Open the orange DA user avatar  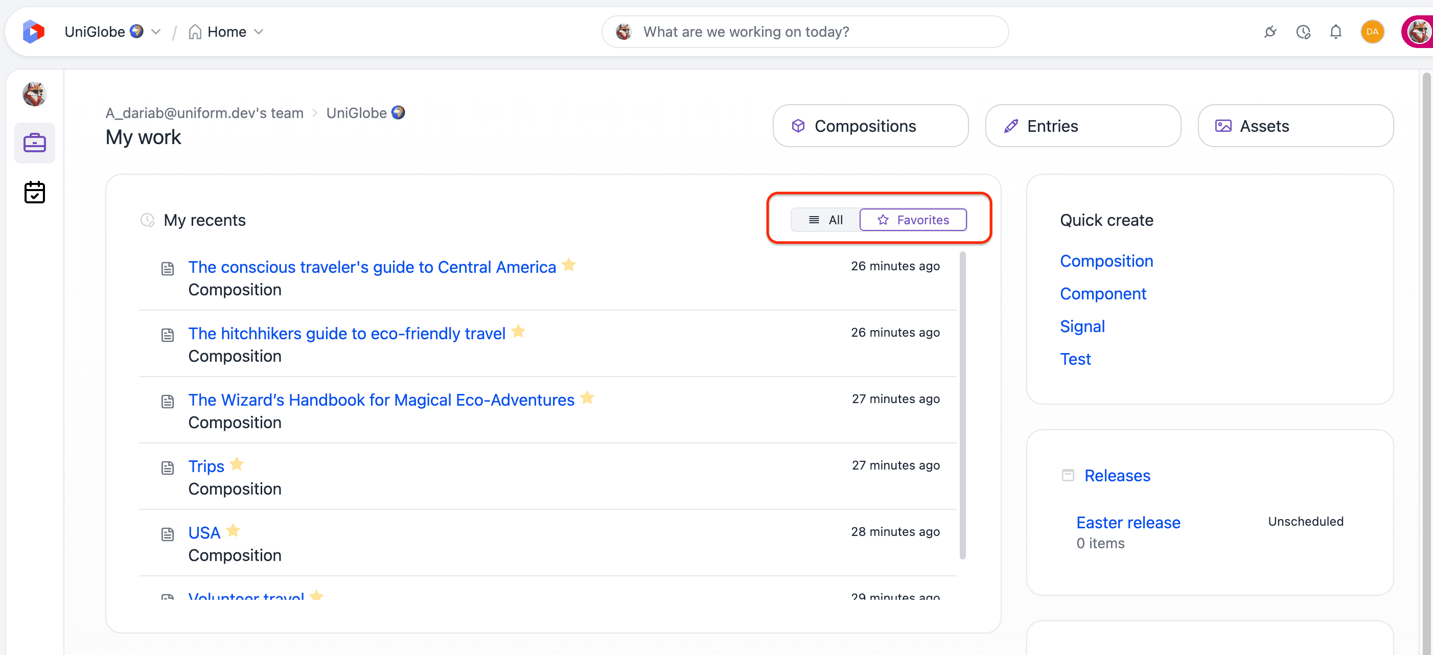point(1372,32)
